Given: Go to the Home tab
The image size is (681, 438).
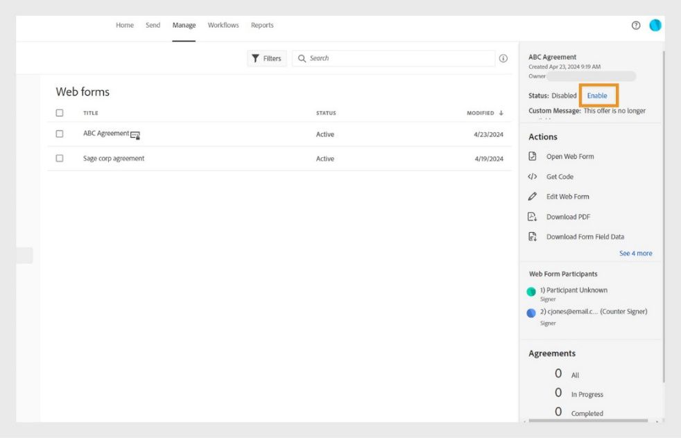Looking at the screenshot, I should click(125, 25).
